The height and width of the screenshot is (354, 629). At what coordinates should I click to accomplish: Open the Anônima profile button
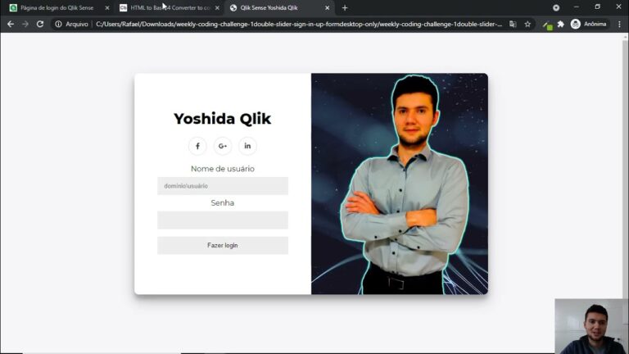589,24
